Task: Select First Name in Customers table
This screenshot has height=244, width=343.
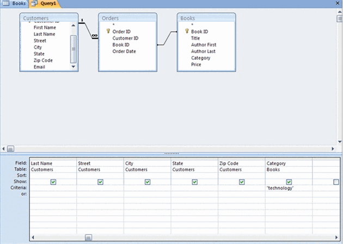Action: [x=45, y=28]
